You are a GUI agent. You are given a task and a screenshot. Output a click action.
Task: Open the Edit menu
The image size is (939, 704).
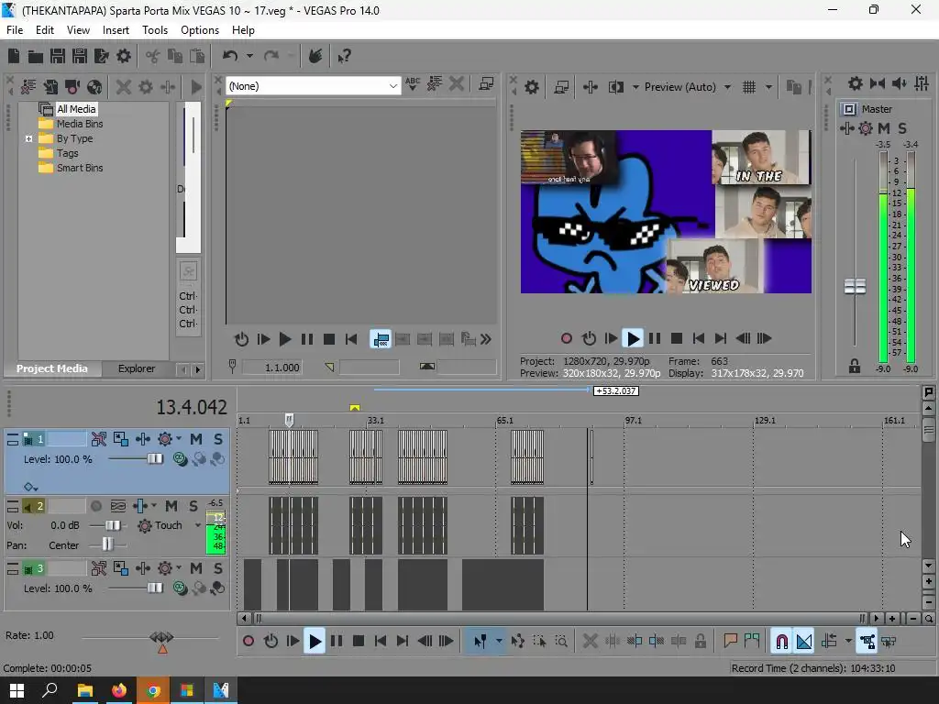pyautogui.click(x=44, y=30)
